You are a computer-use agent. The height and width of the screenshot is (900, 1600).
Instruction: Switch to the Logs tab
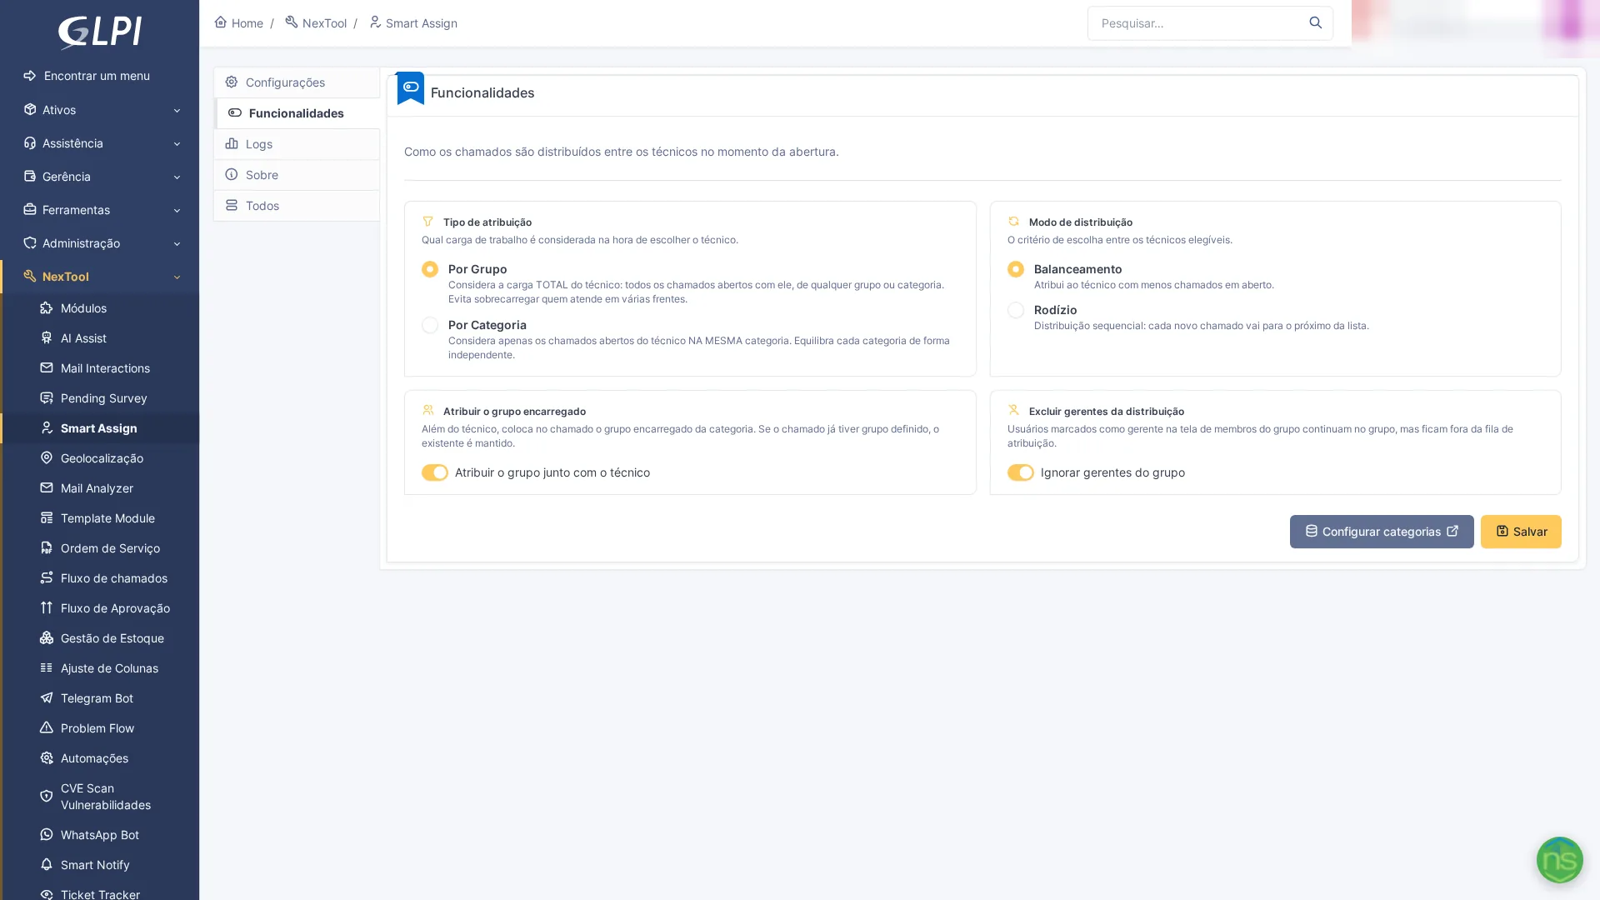point(297,144)
